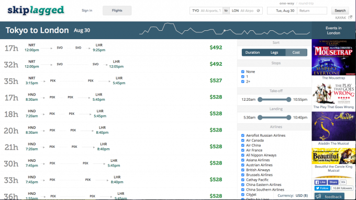
Task: Select the 17h NRT 12:00pm $492 flight
Action: coord(118,48)
